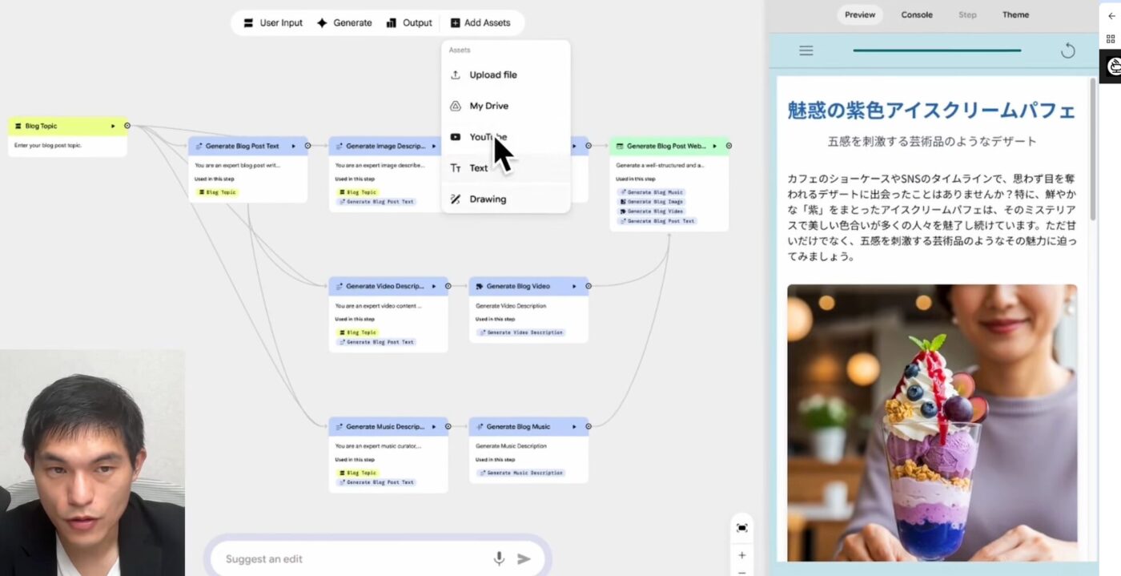Click the microphone icon in edit box

pyautogui.click(x=499, y=558)
